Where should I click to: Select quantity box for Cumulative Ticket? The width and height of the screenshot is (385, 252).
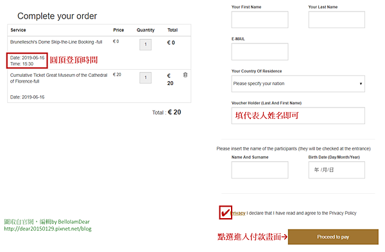(146, 78)
